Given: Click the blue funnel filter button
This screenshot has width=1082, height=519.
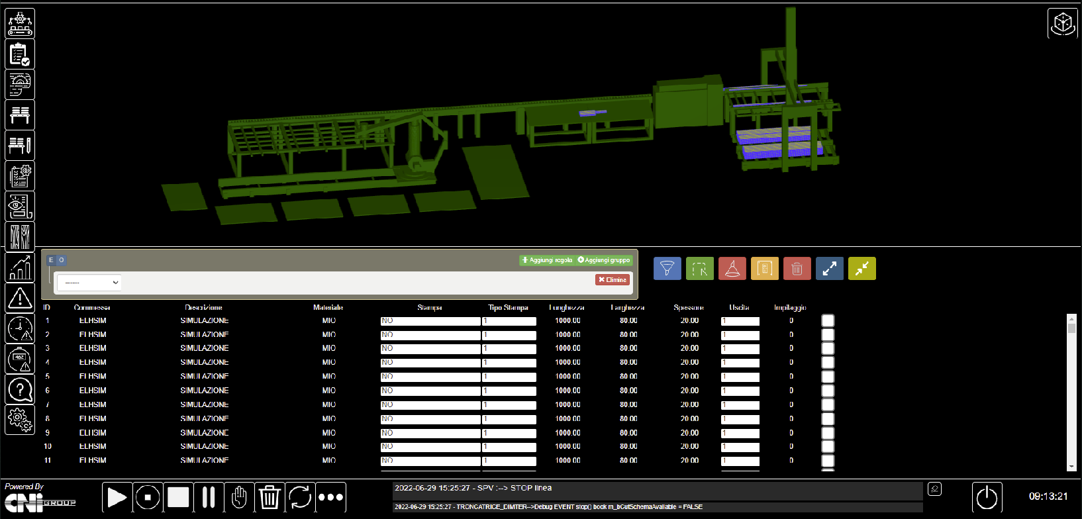Looking at the screenshot, I should click(667, 269).
